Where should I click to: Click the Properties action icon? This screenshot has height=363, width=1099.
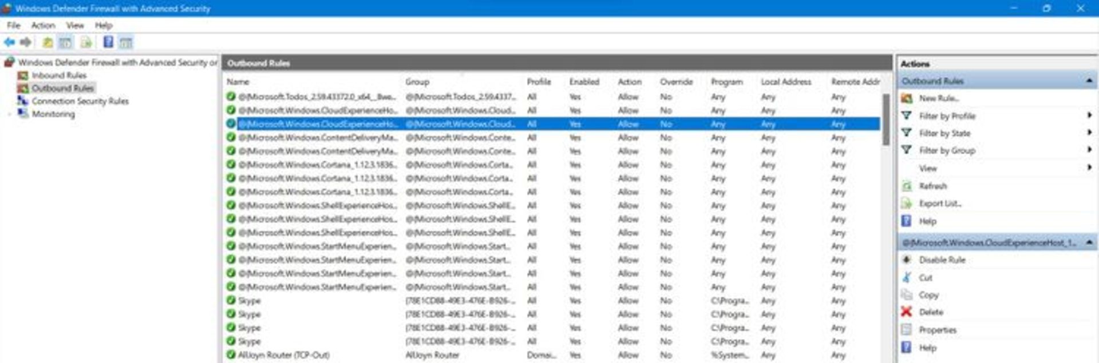click(x=907, y=330)
